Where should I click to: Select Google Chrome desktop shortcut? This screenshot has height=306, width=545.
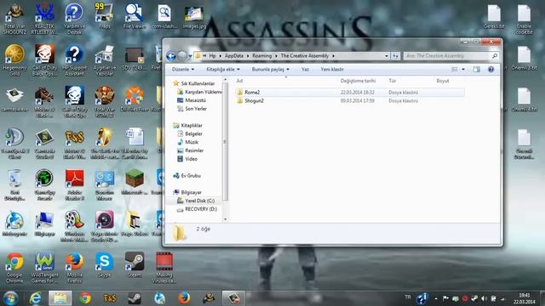click(x=14, y=268)
